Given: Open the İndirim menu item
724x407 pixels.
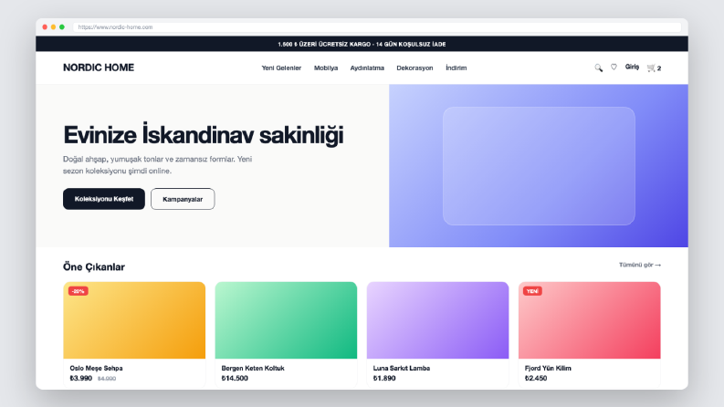Looking at the screenshot, I should coord(456,68).
